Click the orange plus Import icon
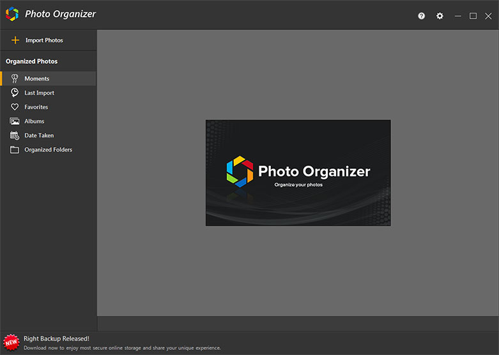Viewport: 499px width, 355px height. 15,40
